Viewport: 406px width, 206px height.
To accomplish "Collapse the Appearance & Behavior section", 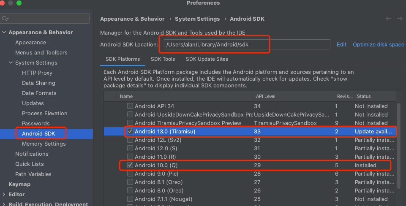I will coord(4,33).
